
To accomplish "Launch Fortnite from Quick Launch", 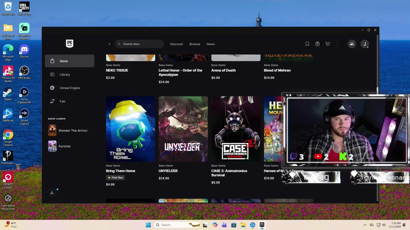I will [x=70, y=146].
